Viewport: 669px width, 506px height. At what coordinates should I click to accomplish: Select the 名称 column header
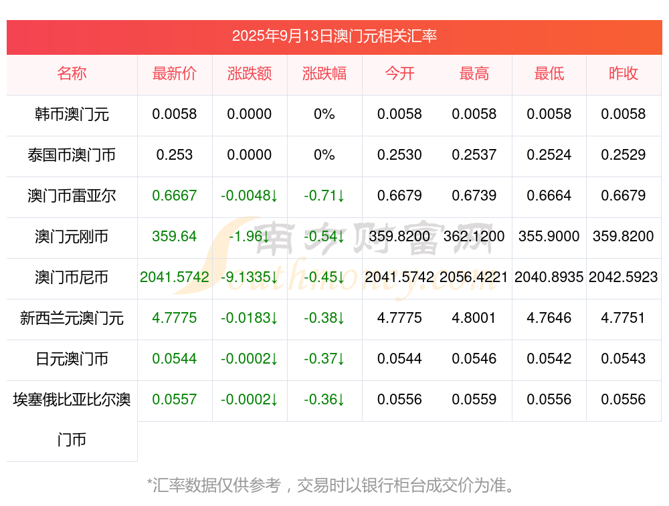point(72,74)
